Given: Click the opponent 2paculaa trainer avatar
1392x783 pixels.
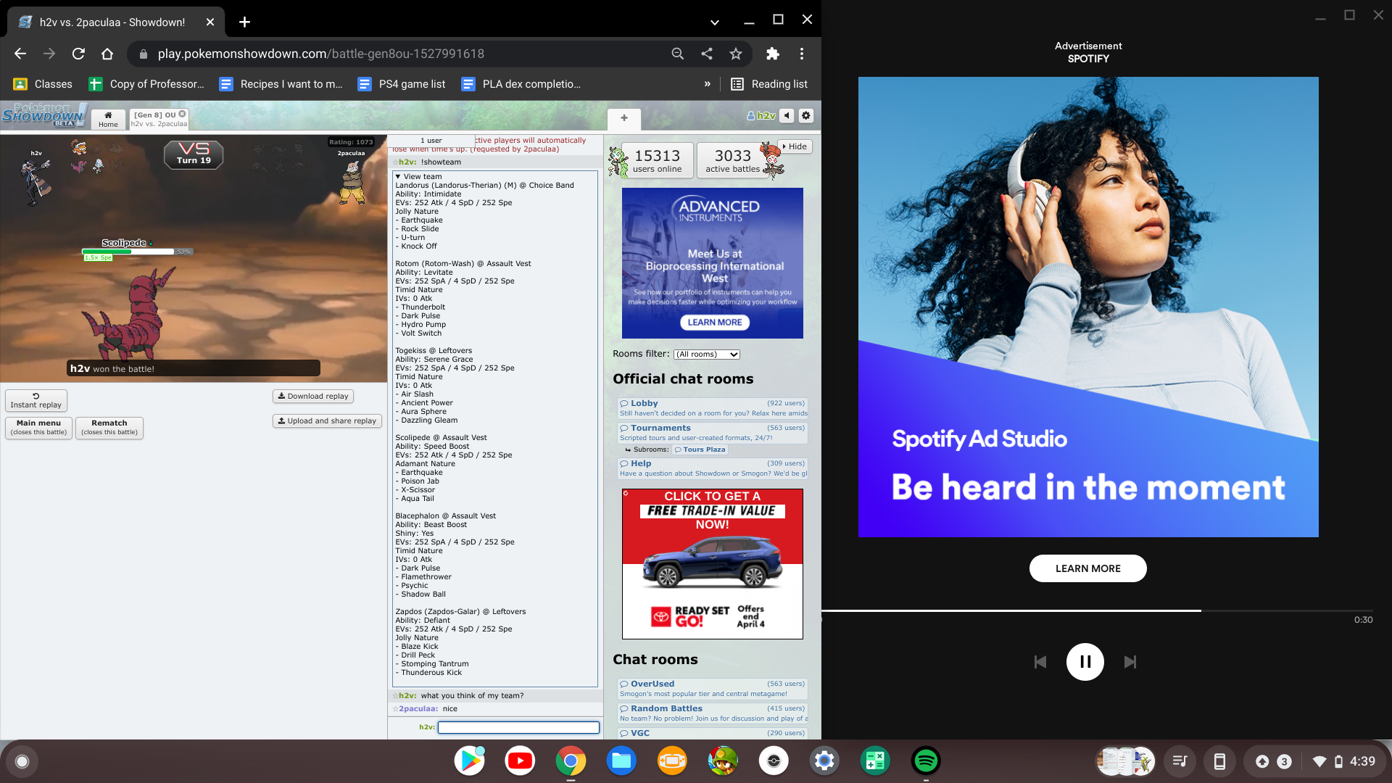Looking at the screenshot, I should 352,182.
